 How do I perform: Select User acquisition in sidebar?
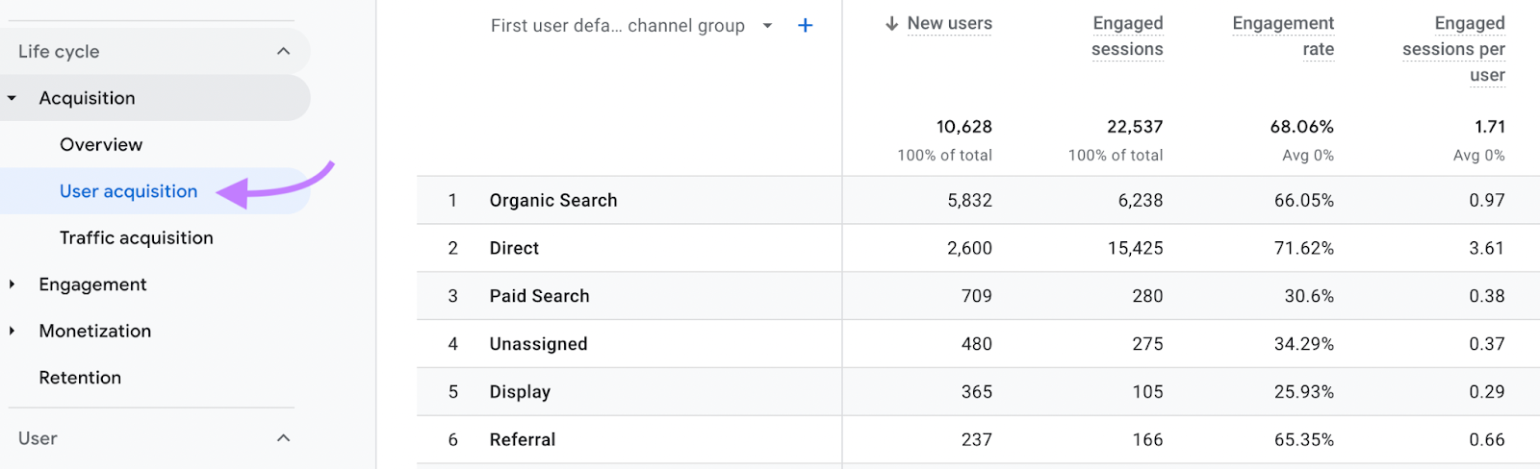click(128, 191)
